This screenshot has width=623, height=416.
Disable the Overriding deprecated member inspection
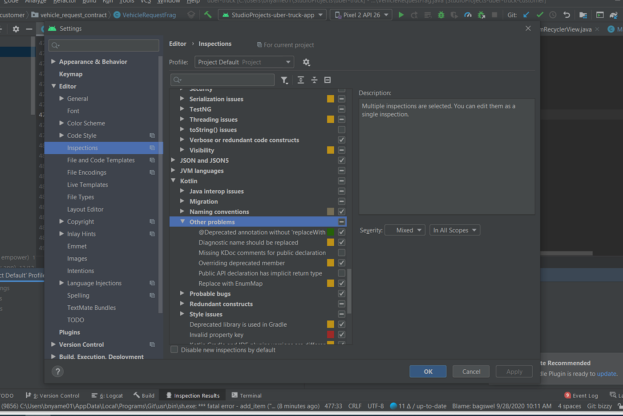341,263
